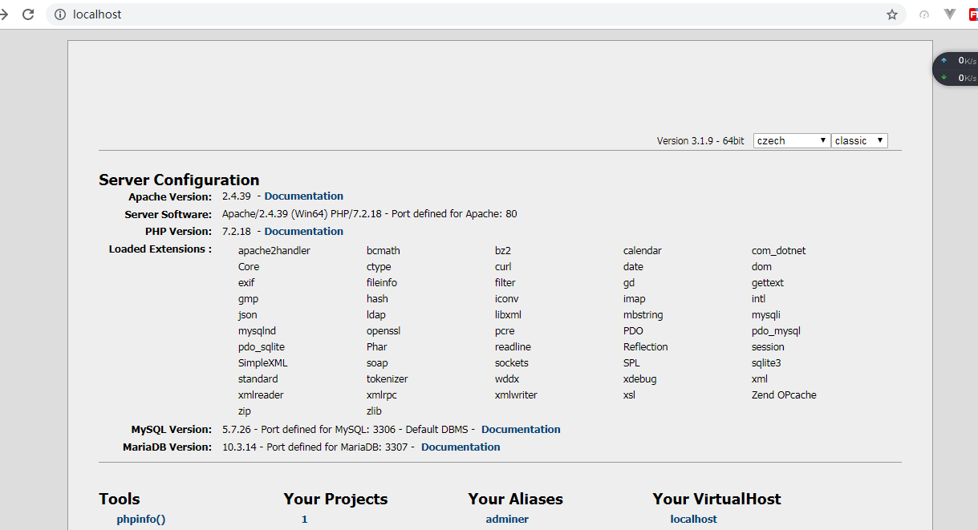Click MariaDB version 10.3.14 port text
Screen dimensions: 978x530
tap(319, 447)
